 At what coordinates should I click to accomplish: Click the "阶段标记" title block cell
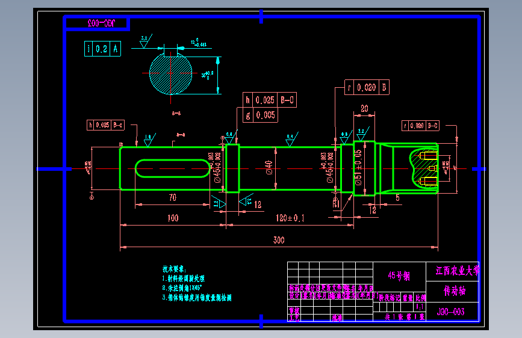click(389, 298)
